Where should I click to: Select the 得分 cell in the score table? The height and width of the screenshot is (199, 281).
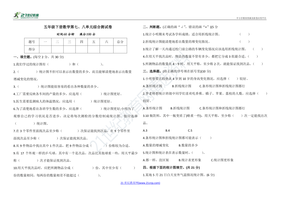click(32, 49)
